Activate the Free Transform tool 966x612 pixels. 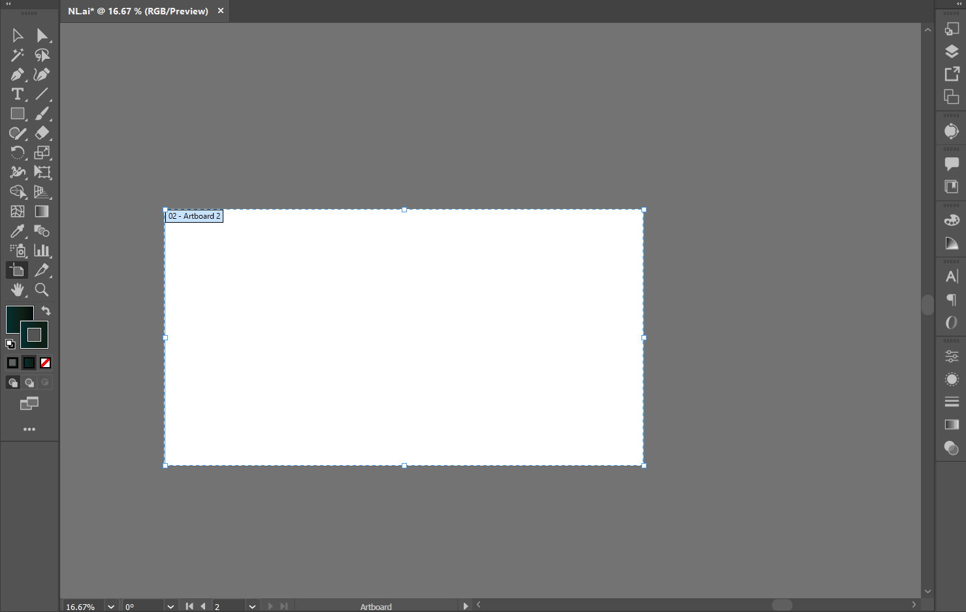click(x=42, y=172)
